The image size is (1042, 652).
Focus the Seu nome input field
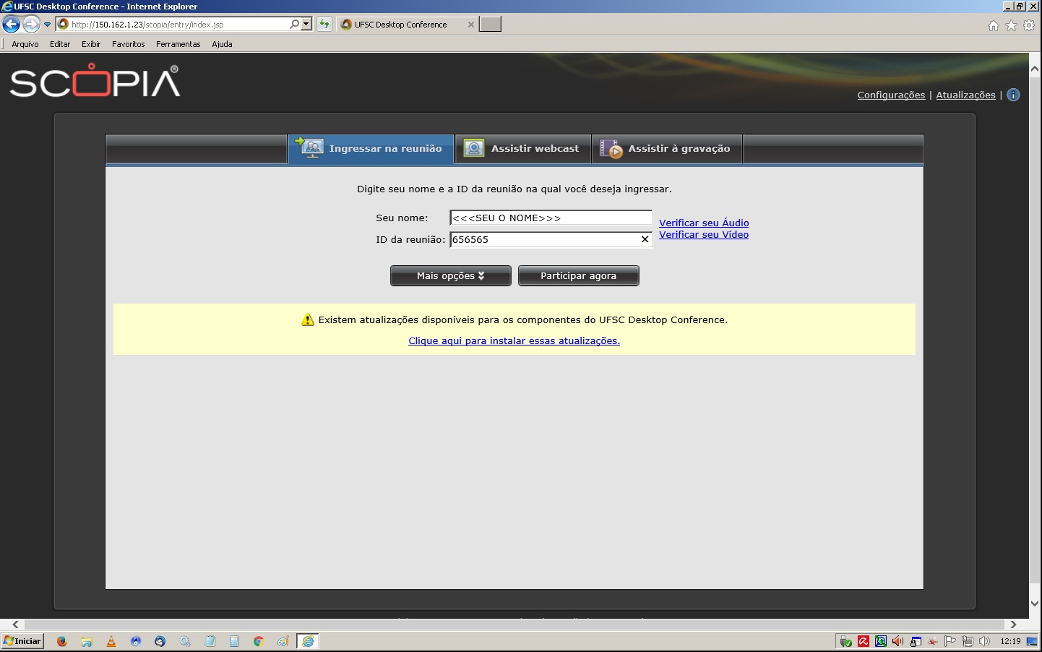coord(551,218)
